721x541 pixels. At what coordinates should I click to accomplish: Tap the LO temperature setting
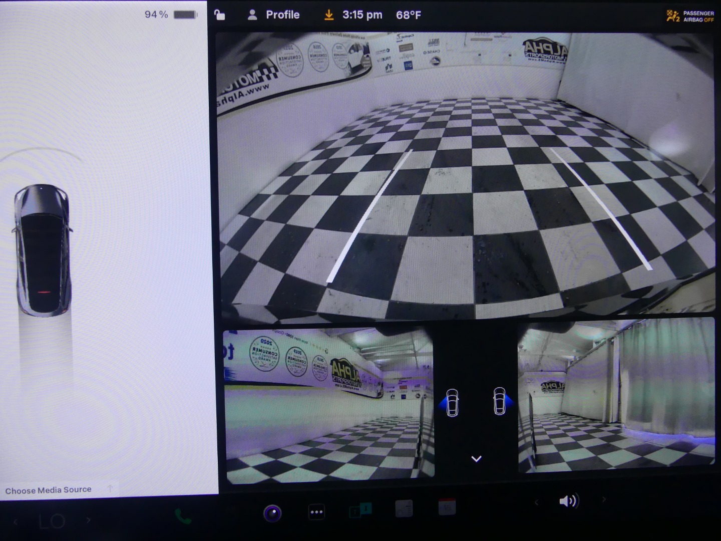pyautogui.click(x=52, y=521)
